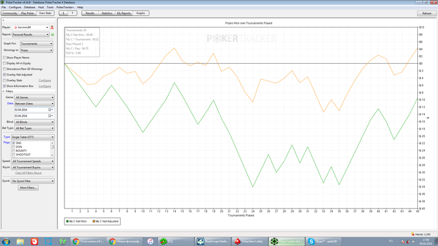The width and height of the screenshot is (438, 246).
Task: Open the Tools menu
Action: tap(50, 7)
